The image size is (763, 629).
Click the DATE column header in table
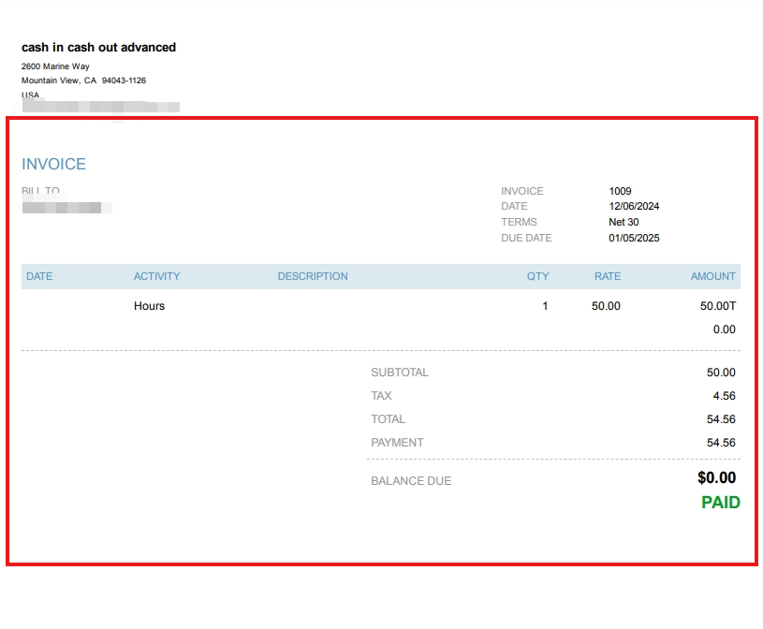pyautogui.click(x=39, y=276)
